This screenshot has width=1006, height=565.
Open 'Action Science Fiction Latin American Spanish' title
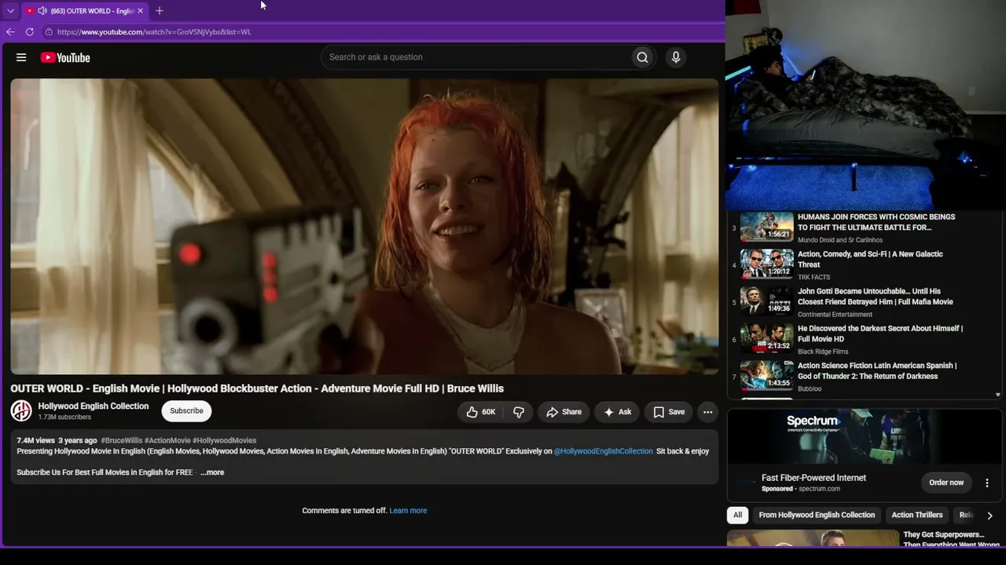tap(877, 371)
